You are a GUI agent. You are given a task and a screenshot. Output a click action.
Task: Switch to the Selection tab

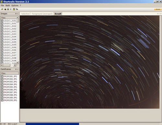[25, 14]
